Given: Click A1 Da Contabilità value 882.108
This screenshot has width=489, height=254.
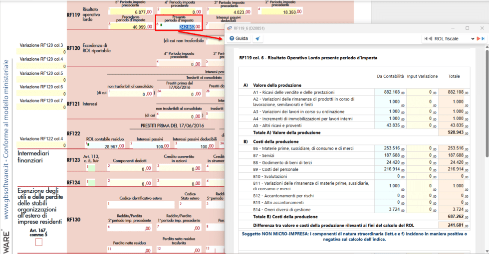Looking at the screenshot, I should [390, 92].
